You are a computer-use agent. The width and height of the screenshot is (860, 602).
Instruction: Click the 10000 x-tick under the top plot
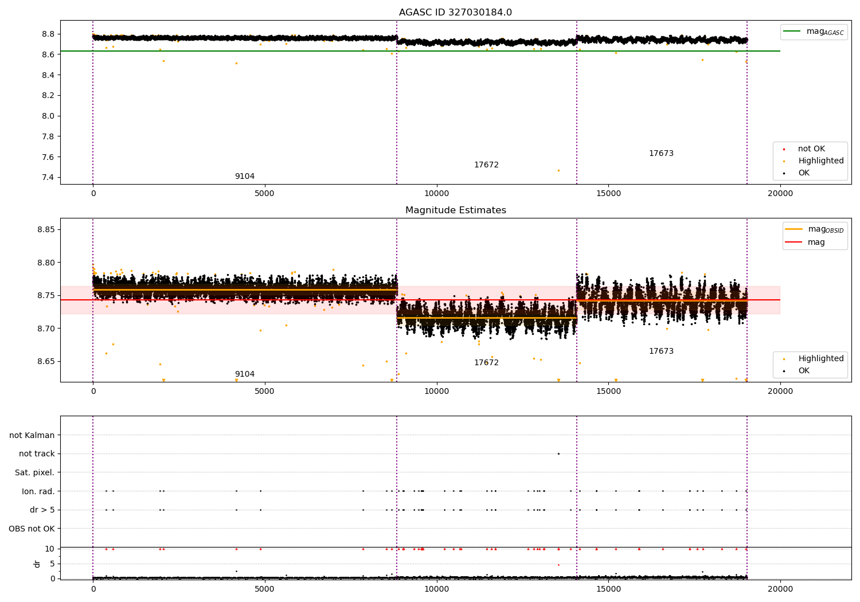click(x=436, y=194)
